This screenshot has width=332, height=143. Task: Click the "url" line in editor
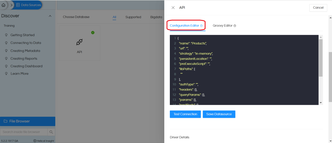184,48
